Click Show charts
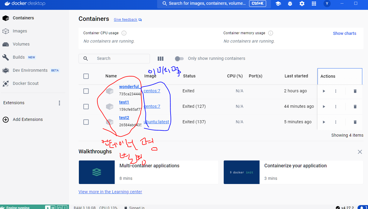368x209 pixels. [x=345, y=33]
